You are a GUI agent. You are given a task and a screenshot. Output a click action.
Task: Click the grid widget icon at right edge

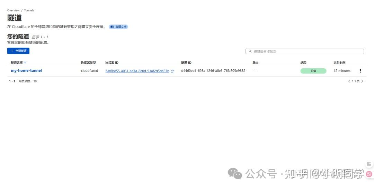[x=369, y=164]
